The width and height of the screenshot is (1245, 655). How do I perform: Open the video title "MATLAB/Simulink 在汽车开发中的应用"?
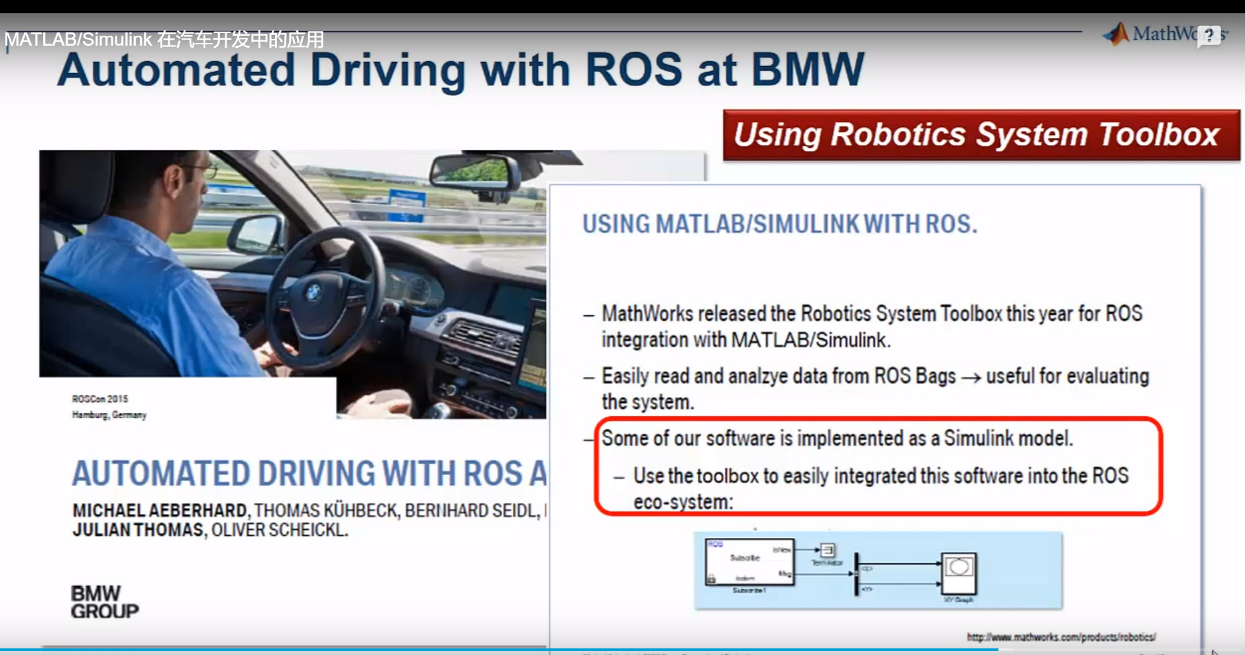(x=164, y=40)
